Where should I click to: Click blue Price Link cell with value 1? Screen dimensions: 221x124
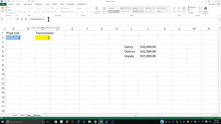pyautogui.click(x=13, y=38)
